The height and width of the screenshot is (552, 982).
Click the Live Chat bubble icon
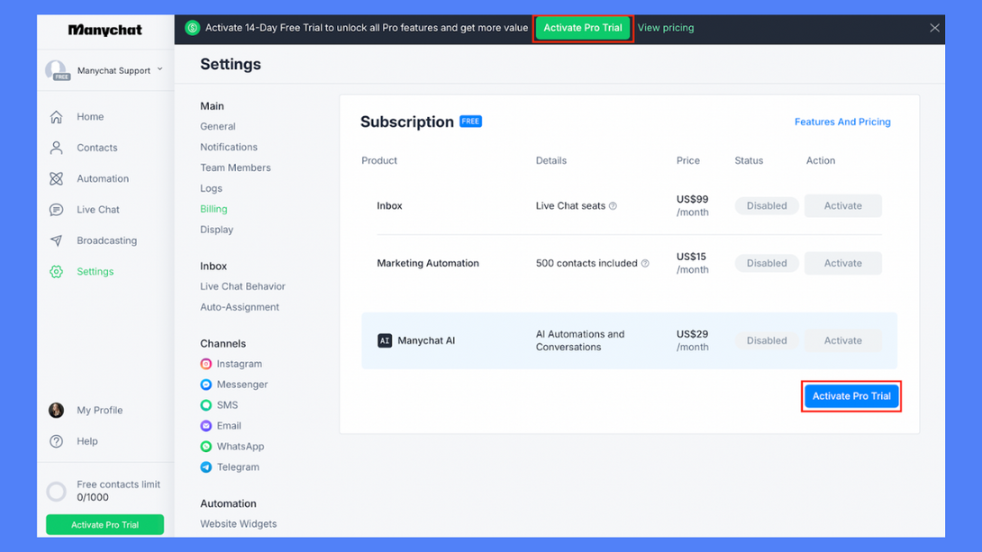click(57, 210)
